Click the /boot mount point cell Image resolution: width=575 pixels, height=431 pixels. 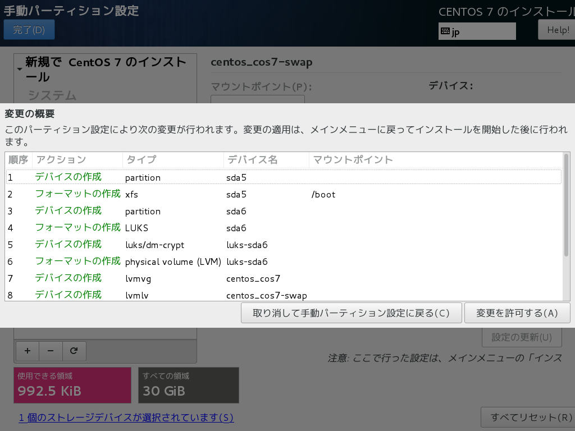323,195
